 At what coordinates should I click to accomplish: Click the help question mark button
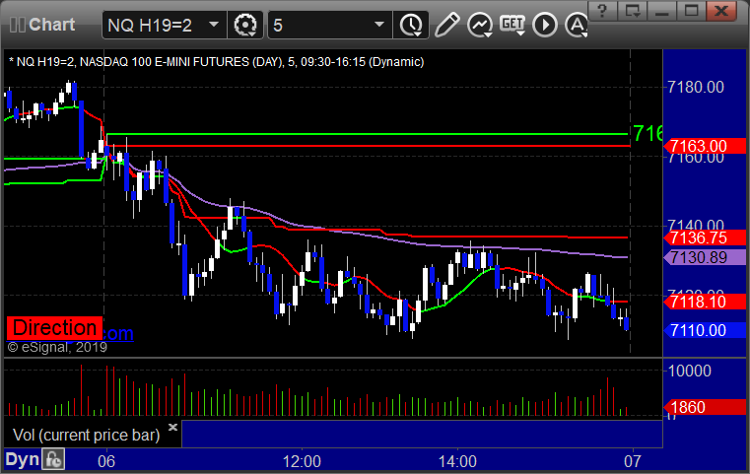pyautogui.click(x=602, y=11)
